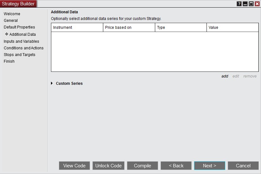
Task: Open Conditions and Actions page
Action: pos(24,48)
